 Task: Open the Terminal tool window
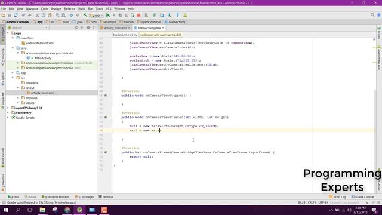tap(106, 196)
